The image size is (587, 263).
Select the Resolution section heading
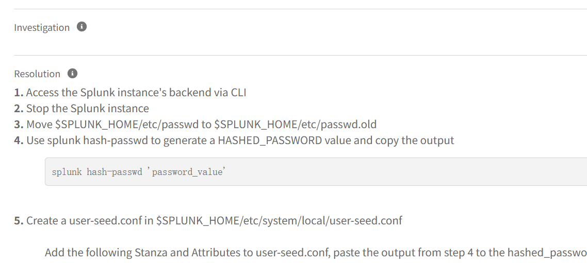pyautogui.click(x=37, y=74)
